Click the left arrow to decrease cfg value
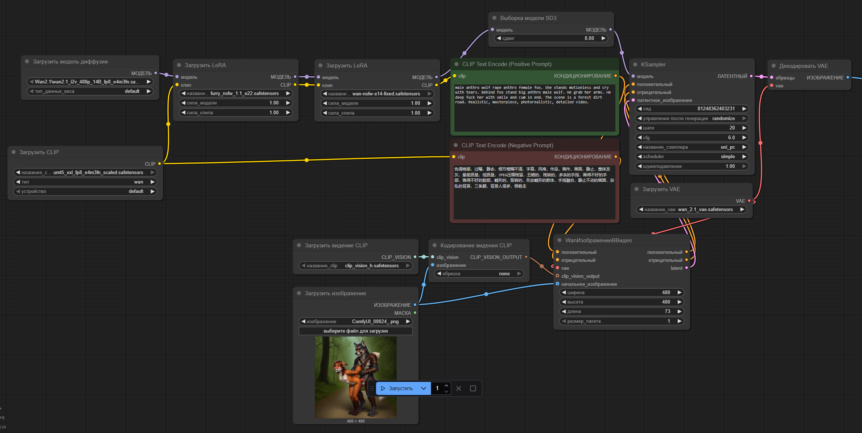Viewport: 862px width, 433px height. 640,138
